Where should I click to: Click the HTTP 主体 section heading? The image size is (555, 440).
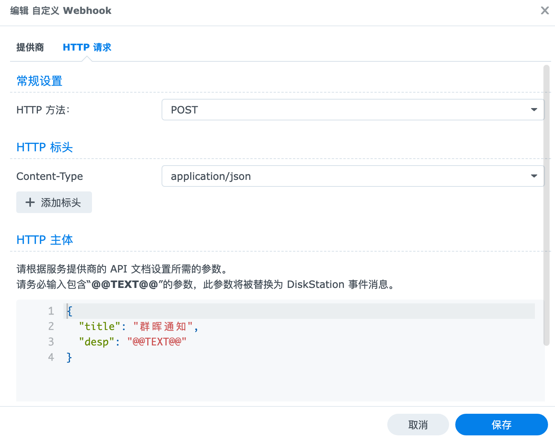[45, 240]
